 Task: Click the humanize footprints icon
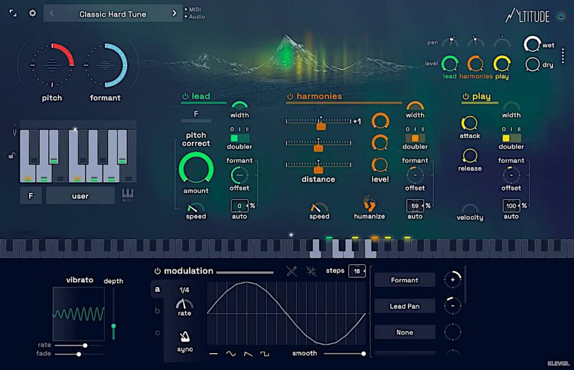(x=369, y=204)
